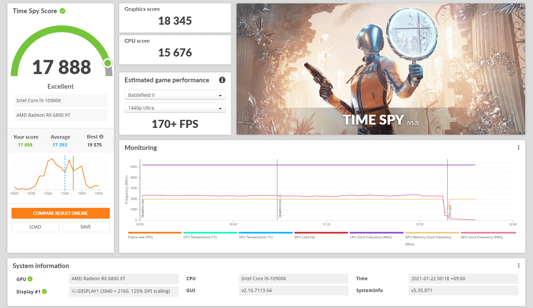Click the purple CPU clock frequency line in the chart
The height and width of the screenshot is (308, 533).
point(308,165)
